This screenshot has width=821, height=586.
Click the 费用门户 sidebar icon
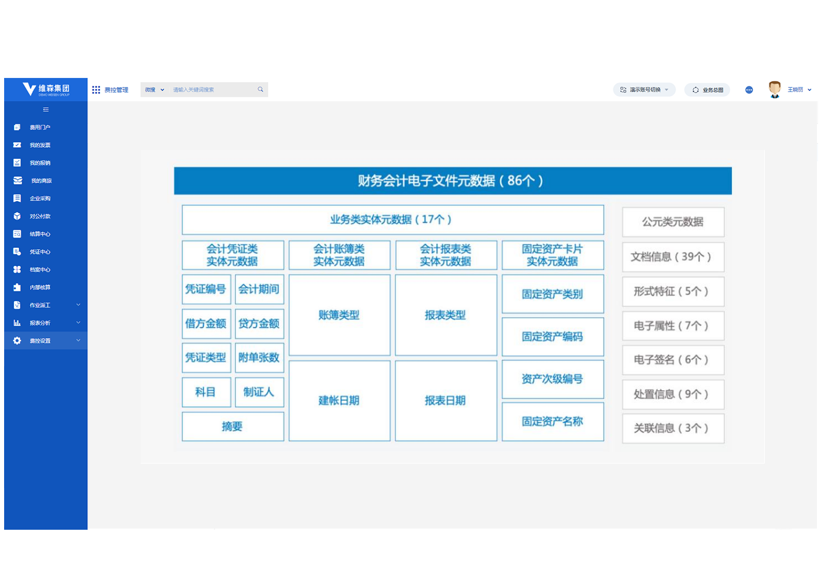17,127
